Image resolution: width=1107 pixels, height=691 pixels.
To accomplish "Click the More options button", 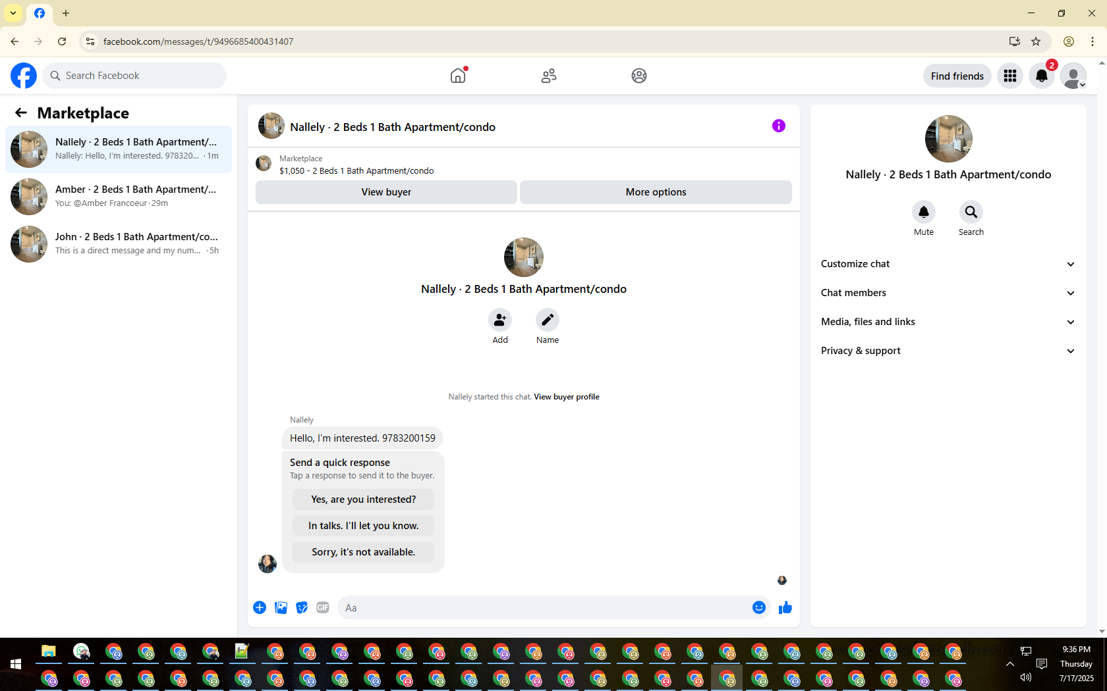I will pyautogui.click(x=656, y=192).
